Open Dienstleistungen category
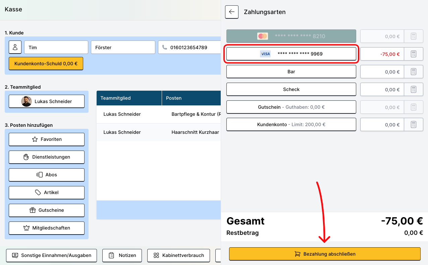Viewport: 428px width, 265px height. click(47, 157)
